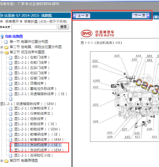This screenshot has height=167, width=159.
Task: Click page icon of 蓄电池负极线束 item
Action: [x=11, y=89]
